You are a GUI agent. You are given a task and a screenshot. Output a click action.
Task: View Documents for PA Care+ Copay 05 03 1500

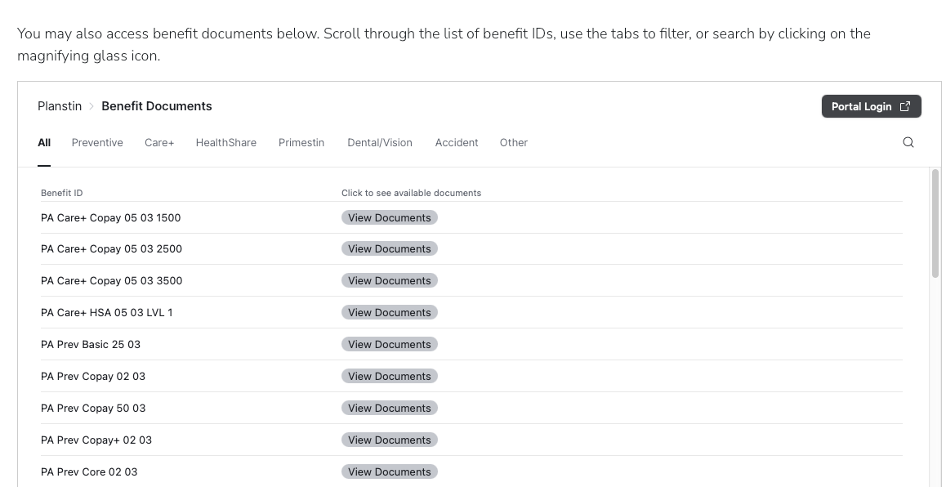point(389,217)
